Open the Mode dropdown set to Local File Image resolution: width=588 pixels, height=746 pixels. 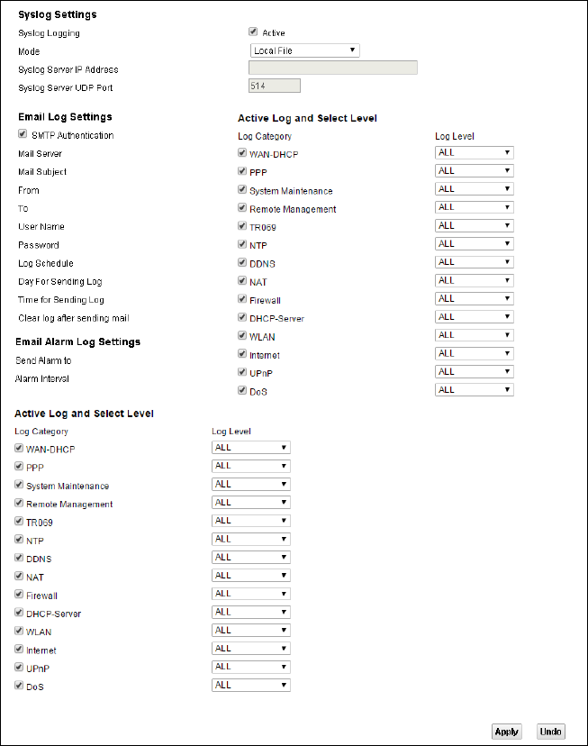tap(304, 50)
